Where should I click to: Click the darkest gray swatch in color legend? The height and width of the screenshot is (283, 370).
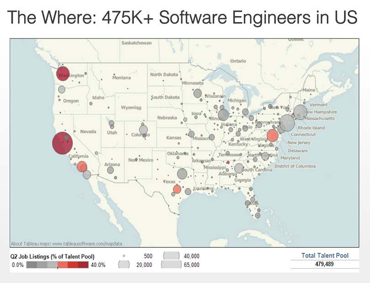point(32,265)
